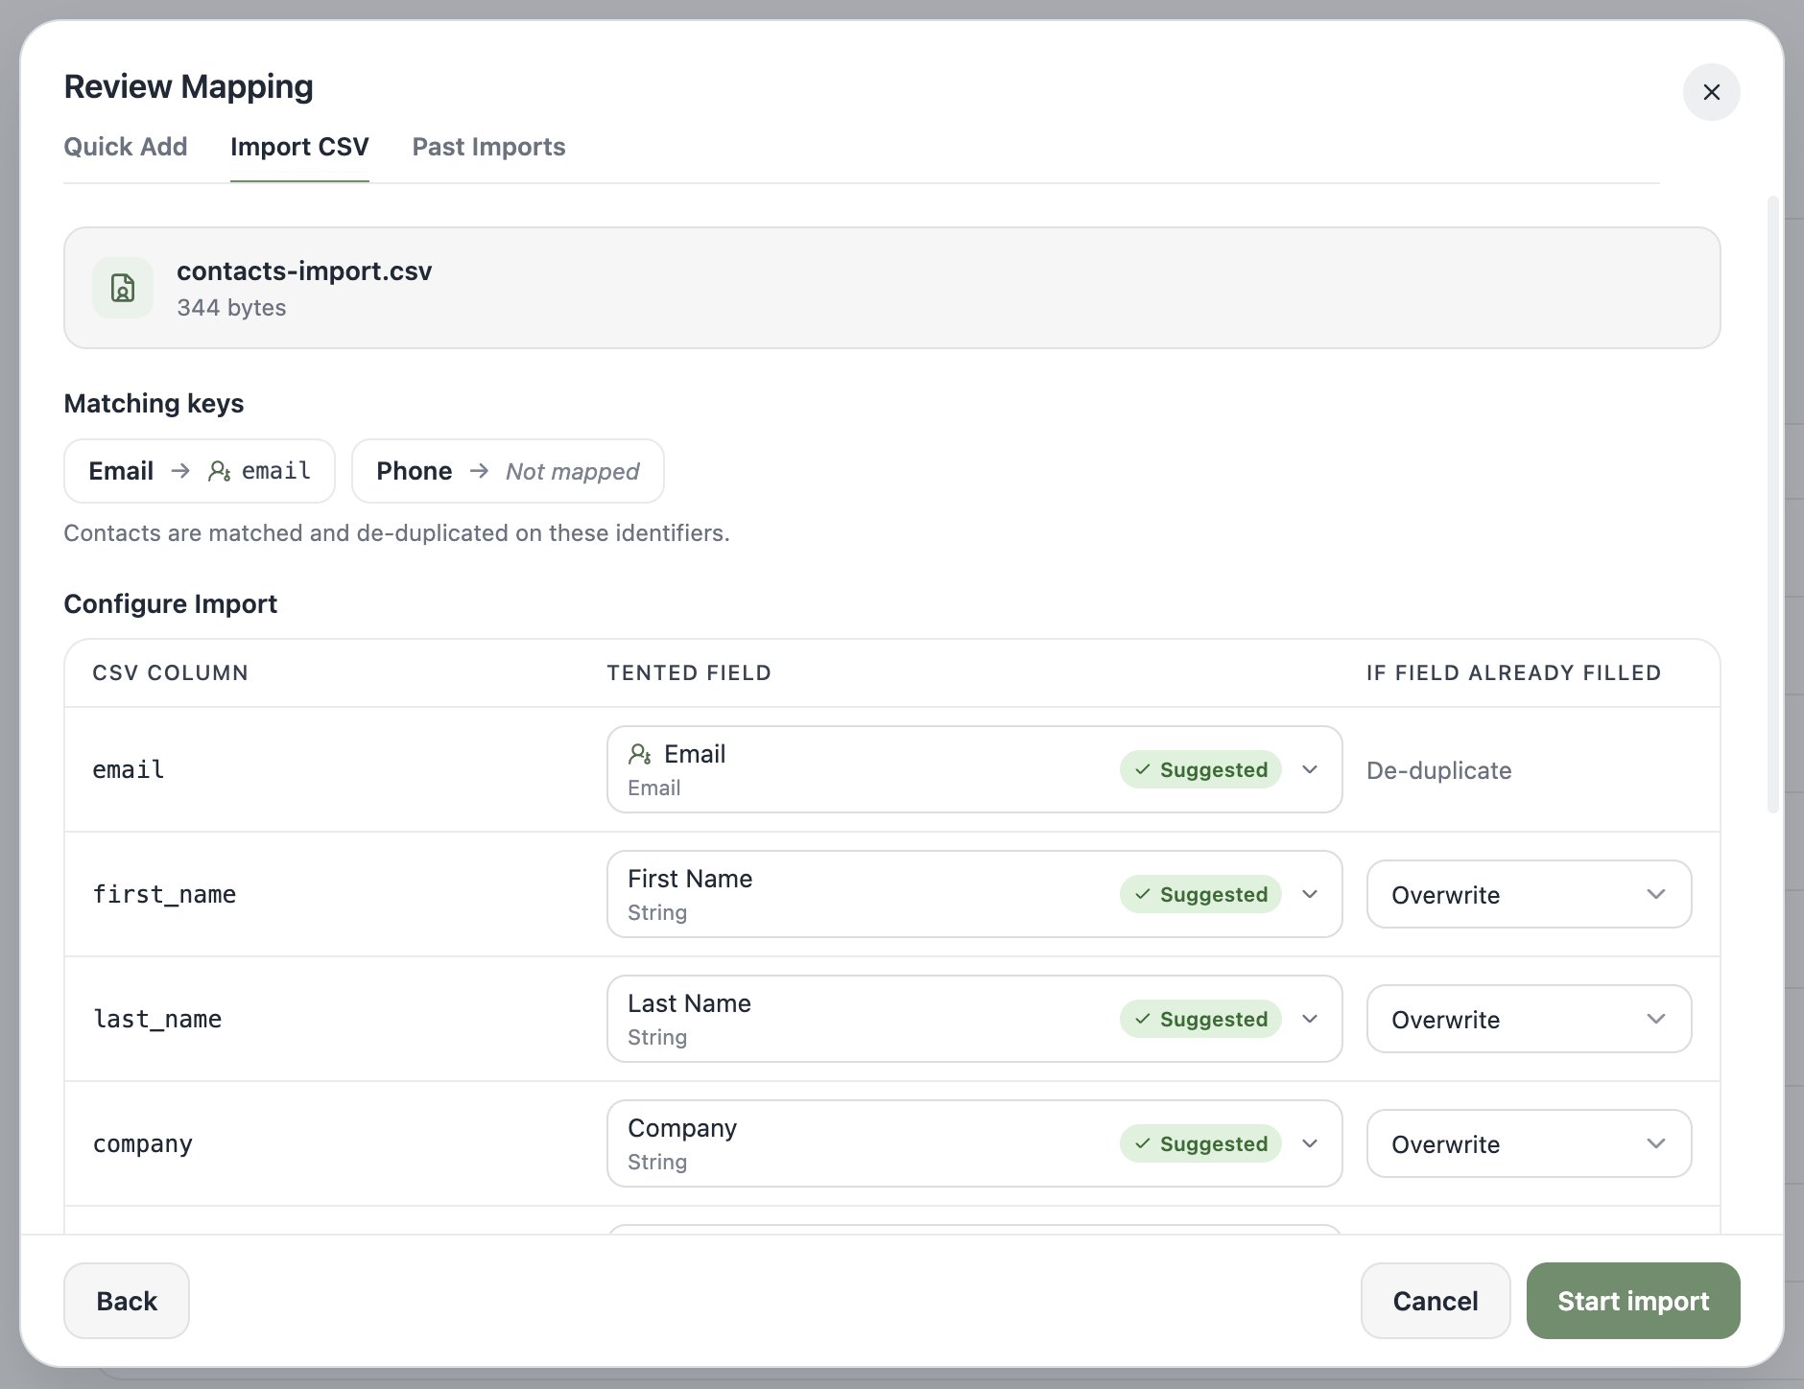The width and height of the screenshot is (1804, 1389).
Task: Click the Suggested badge for email row
Action: [1200, 769]
